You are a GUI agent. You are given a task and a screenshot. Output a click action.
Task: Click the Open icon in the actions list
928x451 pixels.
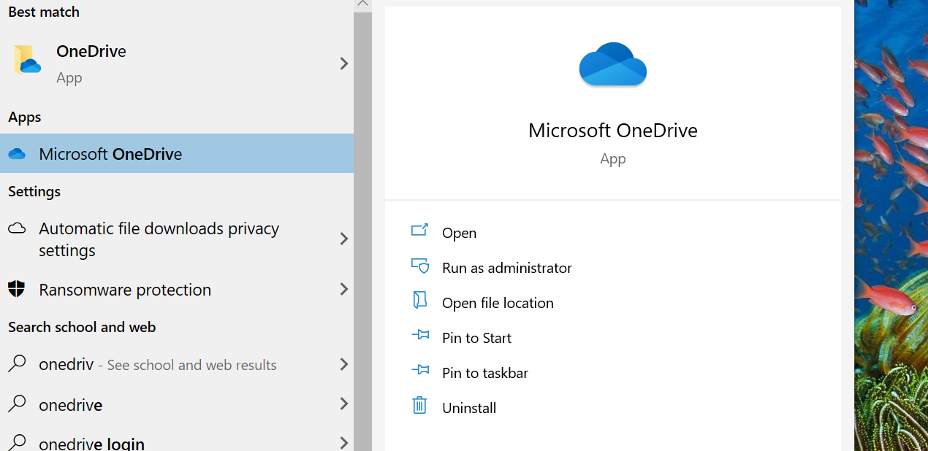point(419,231)
